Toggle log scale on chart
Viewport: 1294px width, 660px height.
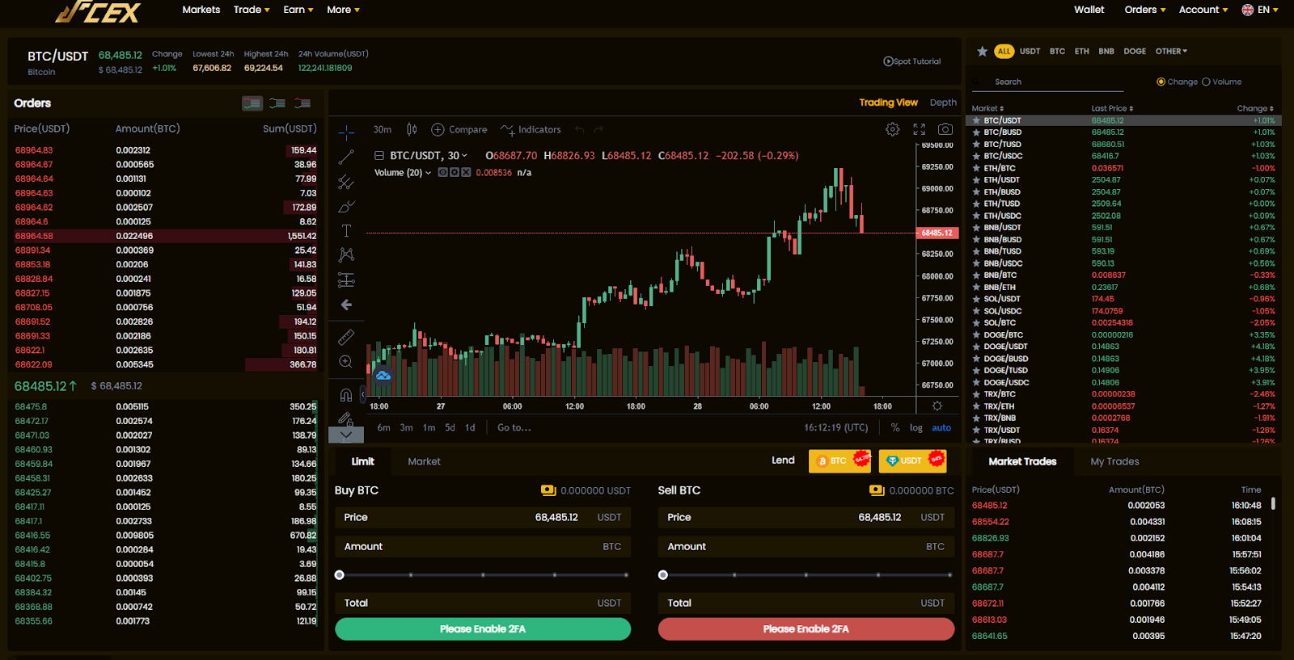click(916, 427)
